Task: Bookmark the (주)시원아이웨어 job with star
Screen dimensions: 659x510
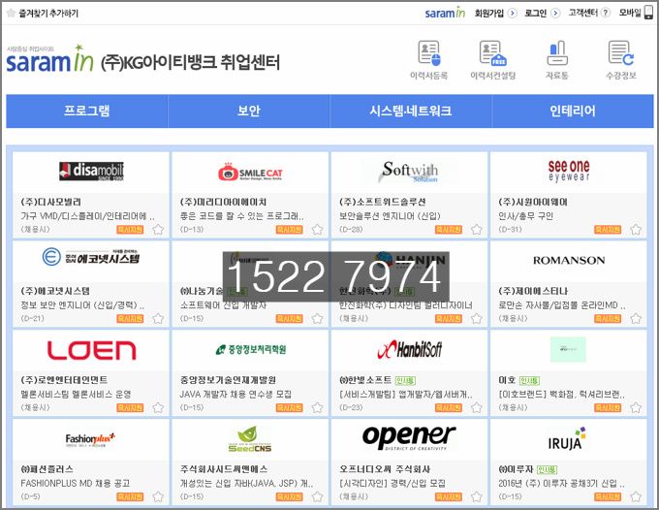Action: [636, 230]
